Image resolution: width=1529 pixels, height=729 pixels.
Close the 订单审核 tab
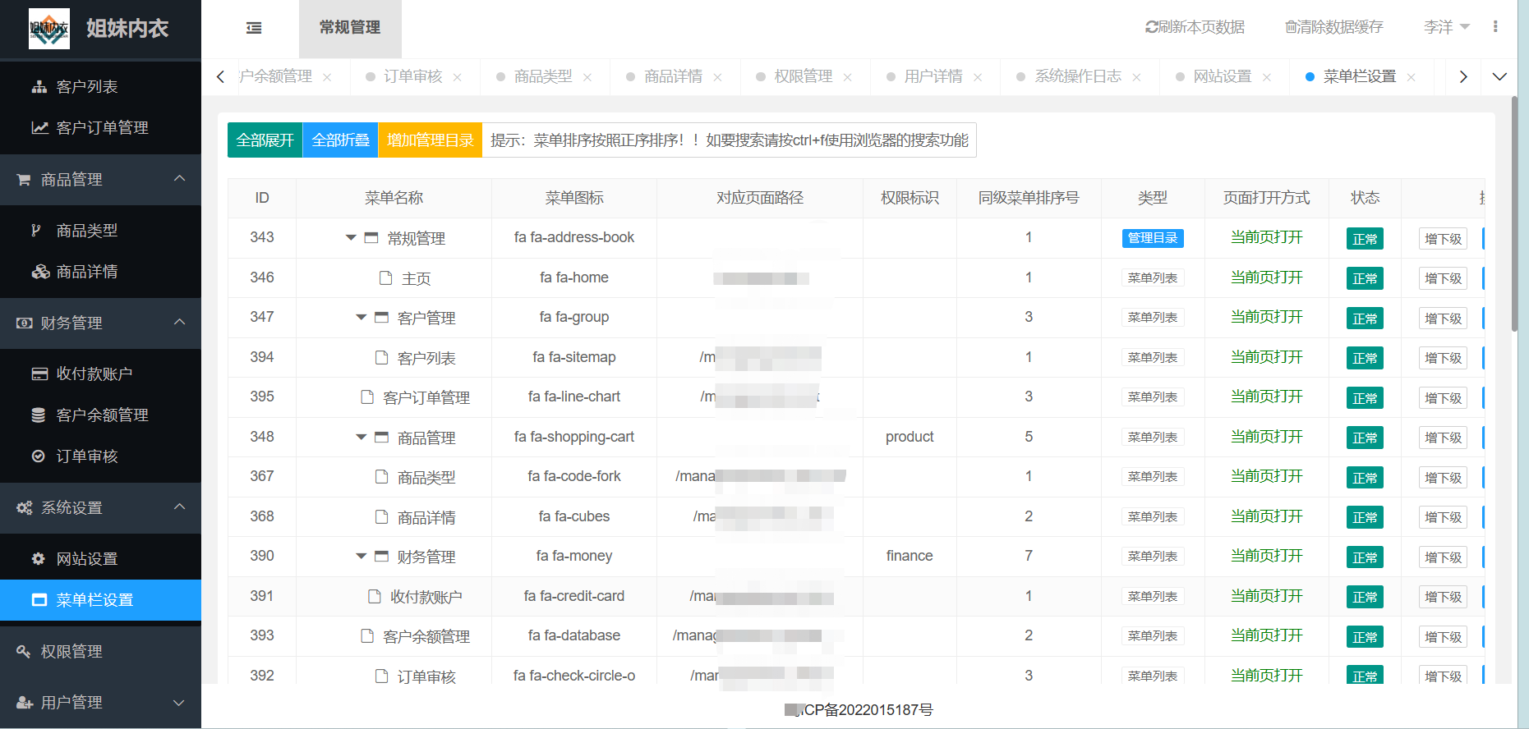458,77
